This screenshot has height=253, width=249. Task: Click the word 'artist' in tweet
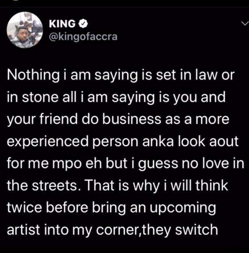(x=23, y=230)
